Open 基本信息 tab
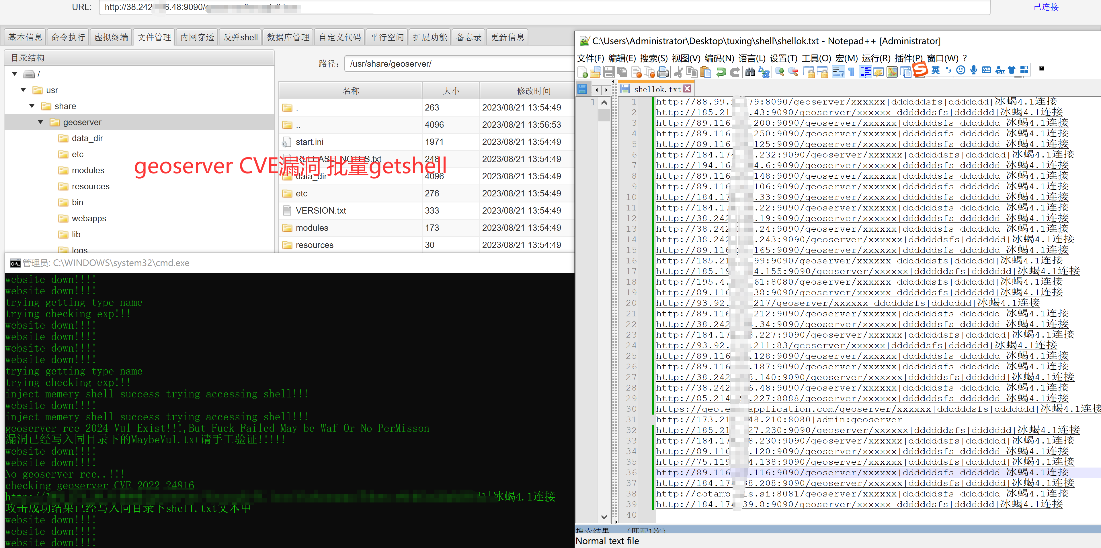Screen dimensions: 1101x548 25,37
